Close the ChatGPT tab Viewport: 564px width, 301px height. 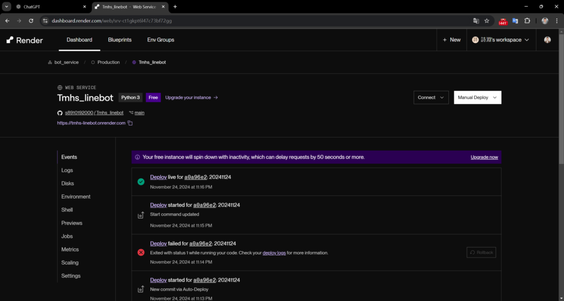coord(84,7)
